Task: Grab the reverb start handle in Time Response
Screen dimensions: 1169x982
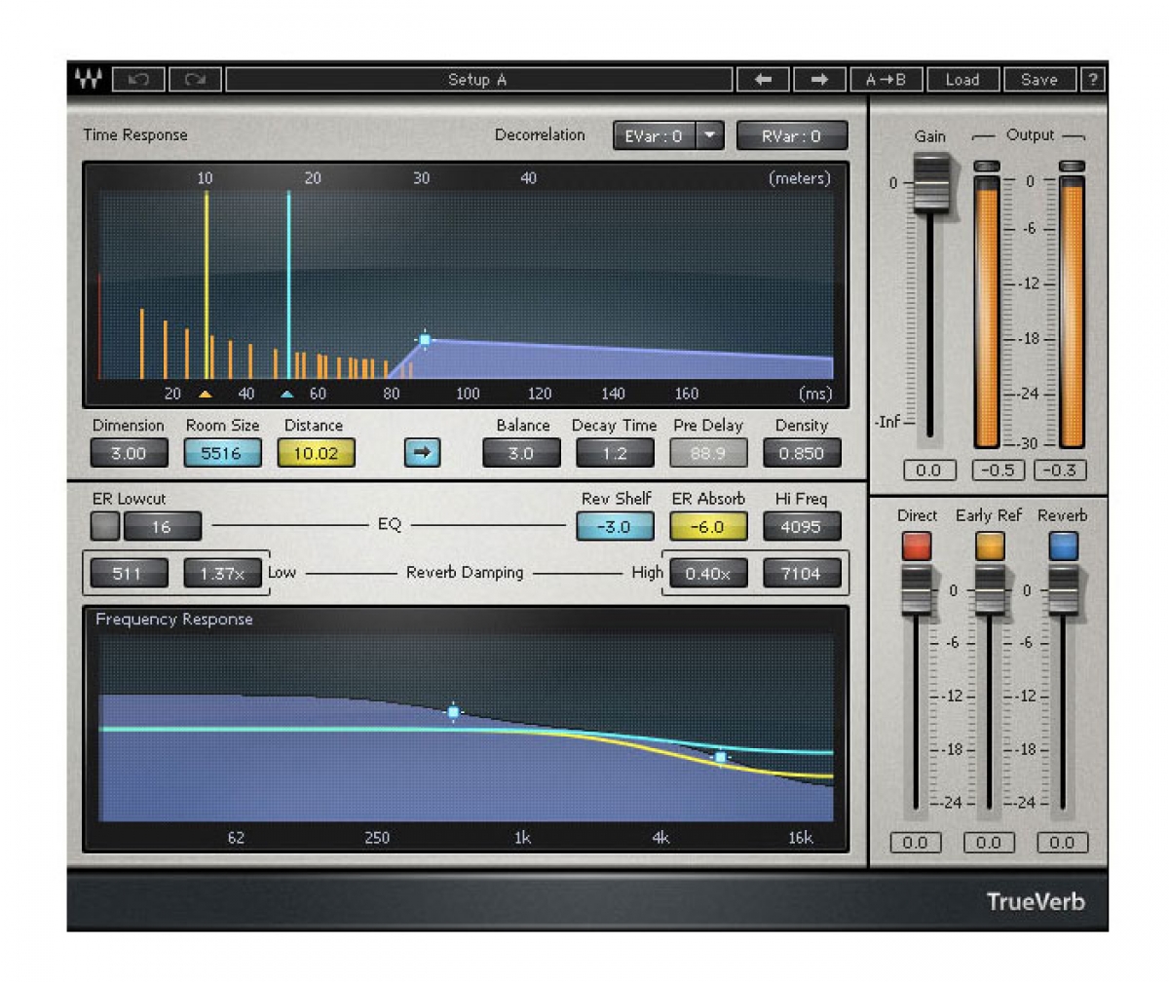Action: (x=425, y=339)
